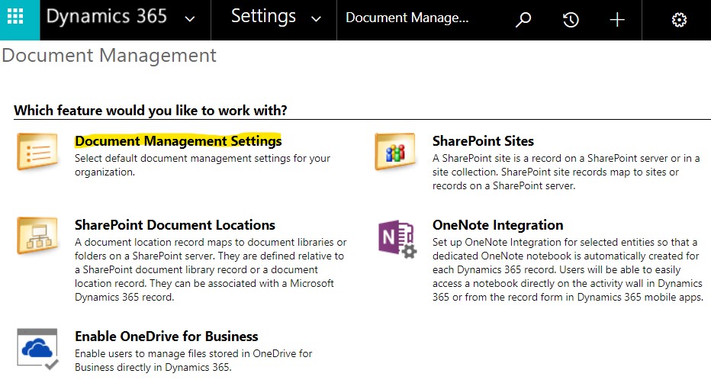Viewport: 711px width, 380px height.
Task: Click the Document Manage... breadcrumb item
Action: point(407,18)
